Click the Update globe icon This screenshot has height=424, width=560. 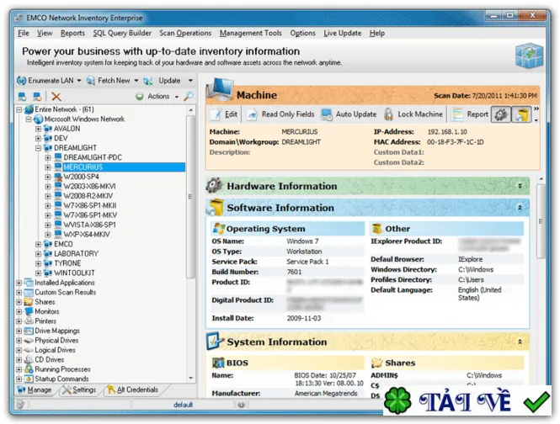click(148, 81)
